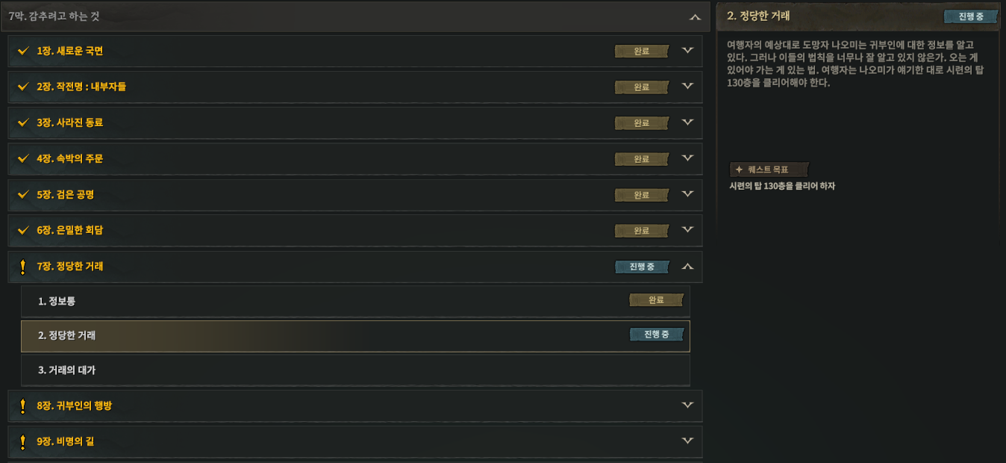Expand the 4장. 속박의 주문 chevron
Image resolution: width=1006 pixels, height=463 pixels.
[688, 158]
